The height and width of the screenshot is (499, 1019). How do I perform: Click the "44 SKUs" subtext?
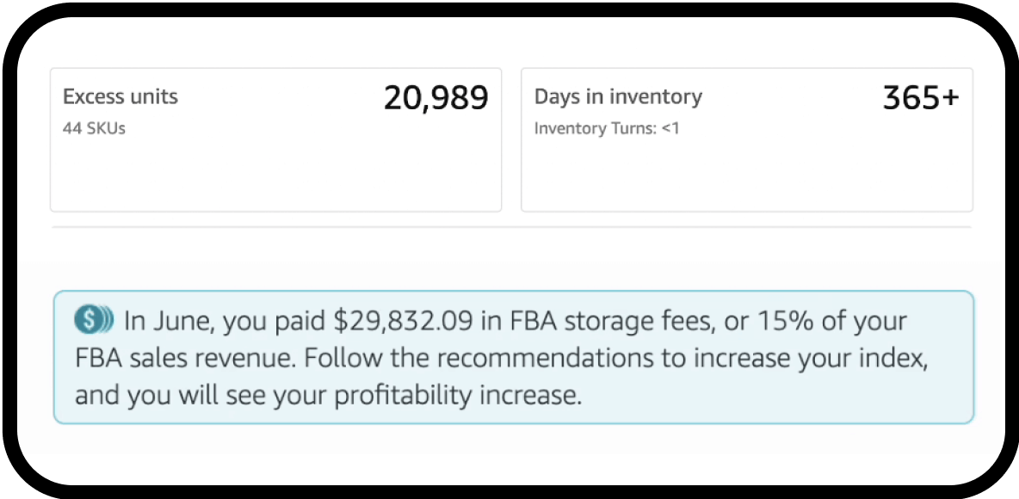click(94, 129)
